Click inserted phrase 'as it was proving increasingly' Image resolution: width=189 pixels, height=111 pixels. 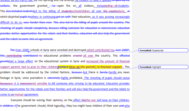pyautogui.click(x=111, y=17)
